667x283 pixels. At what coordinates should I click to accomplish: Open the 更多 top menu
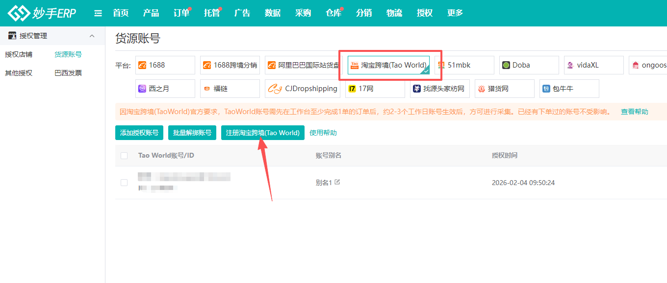[x=455, y=13]
